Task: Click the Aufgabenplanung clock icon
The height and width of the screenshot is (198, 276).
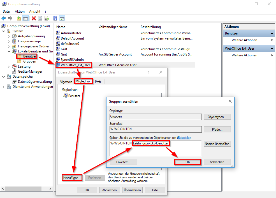Action: click(14, 36)
